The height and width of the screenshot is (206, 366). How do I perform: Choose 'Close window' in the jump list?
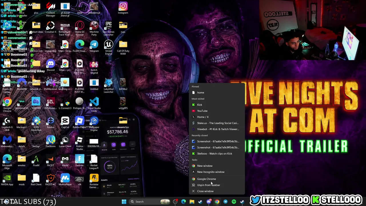click(217, 191)
